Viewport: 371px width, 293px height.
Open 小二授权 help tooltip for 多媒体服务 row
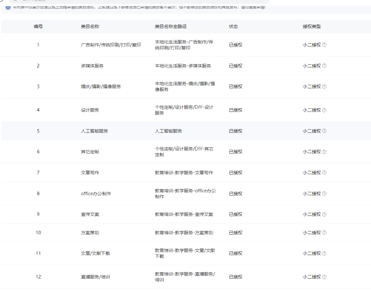(324, 65)
